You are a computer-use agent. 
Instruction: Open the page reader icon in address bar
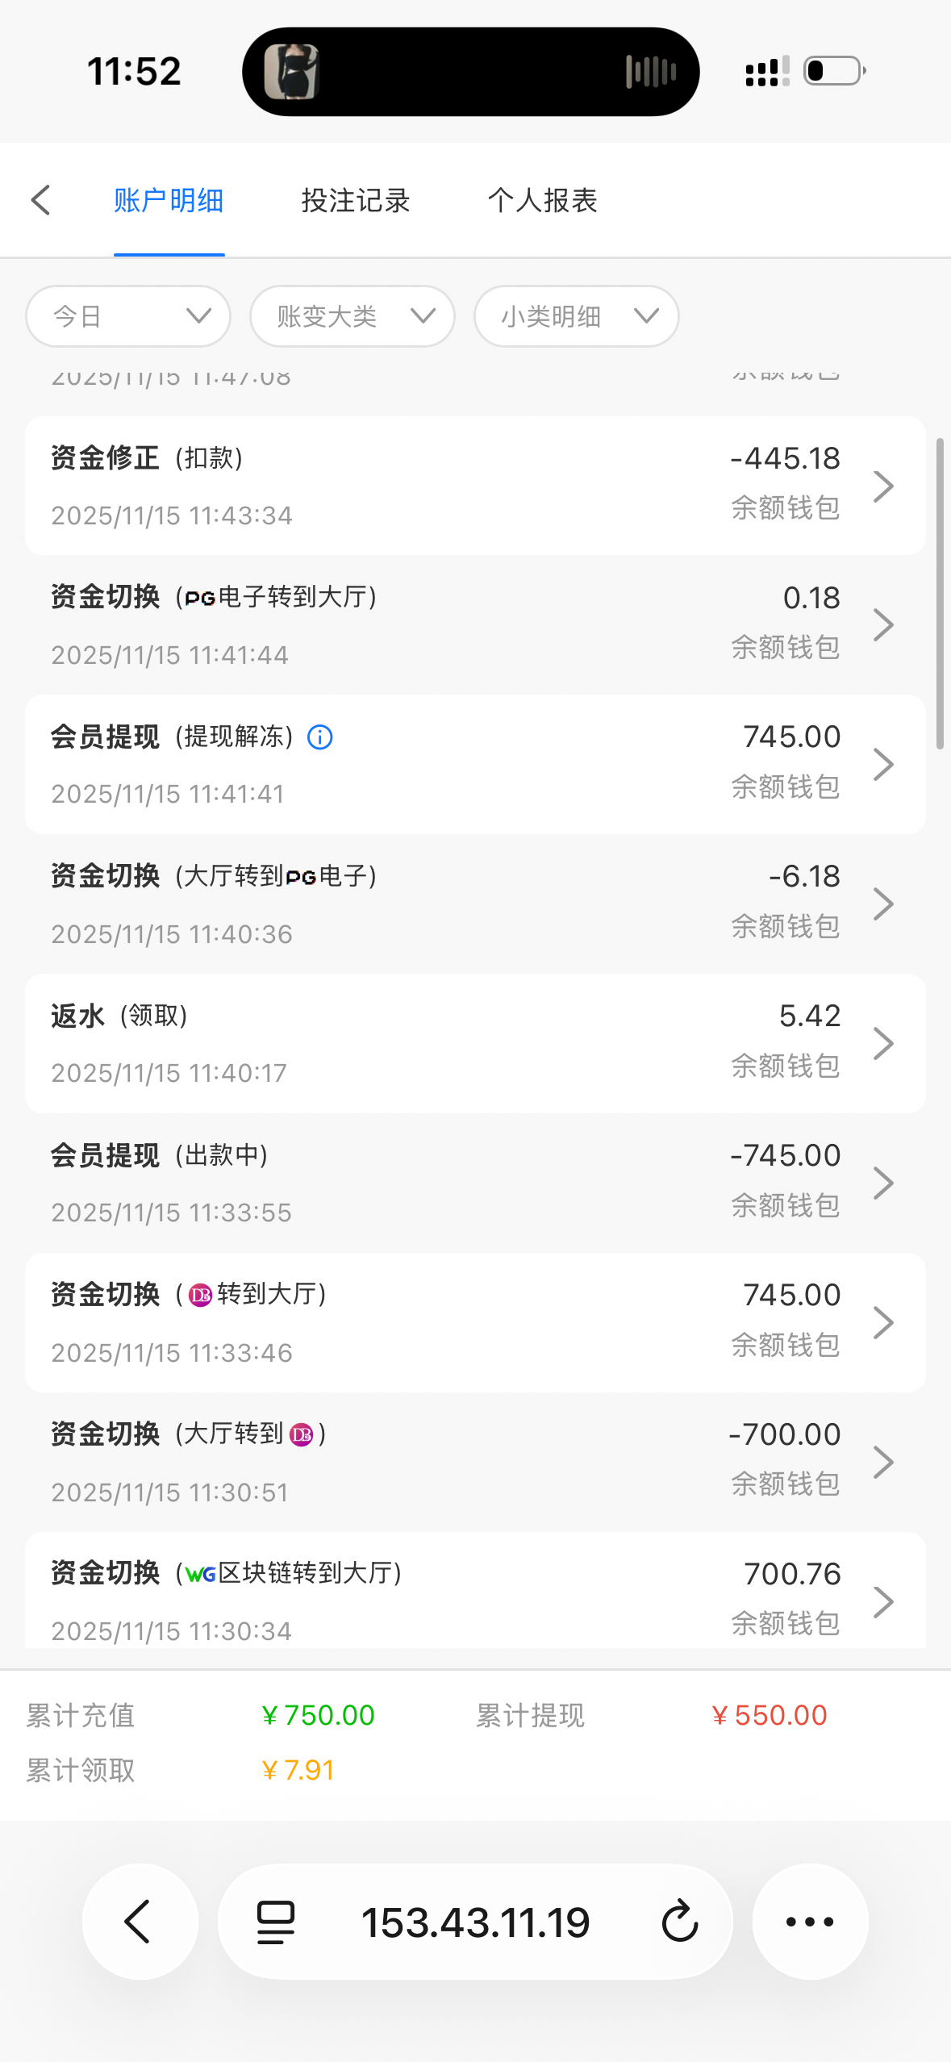pos(275,1922)
